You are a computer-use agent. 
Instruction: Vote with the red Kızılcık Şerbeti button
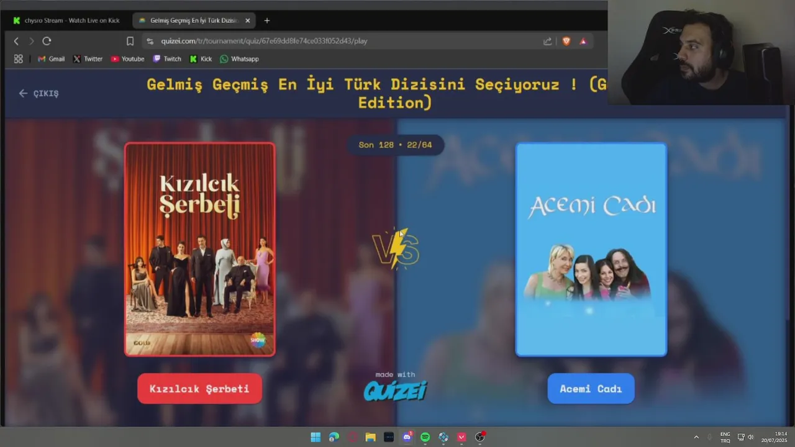(x=199, y=389)
